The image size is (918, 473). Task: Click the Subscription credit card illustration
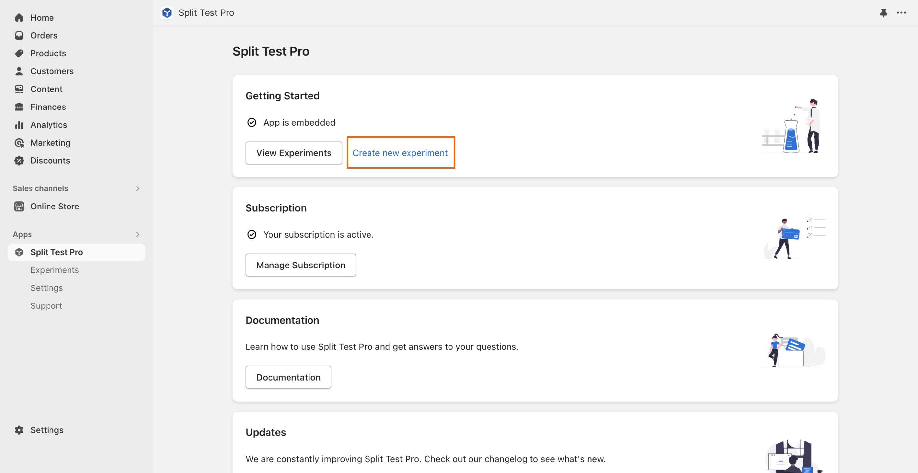click(794, 238)
